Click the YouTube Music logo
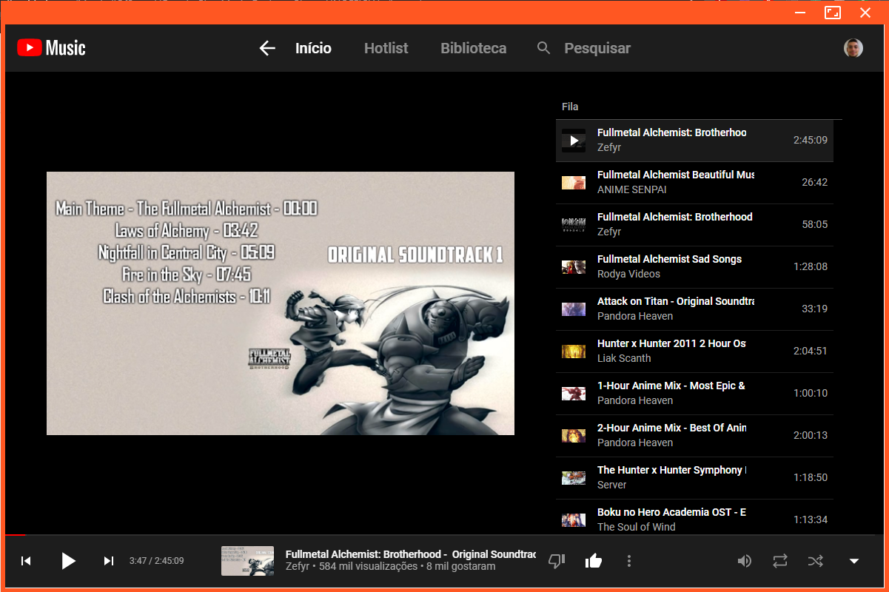Image resolution: width=889 pixels, height=592 pixels. (x=52, y=48)
